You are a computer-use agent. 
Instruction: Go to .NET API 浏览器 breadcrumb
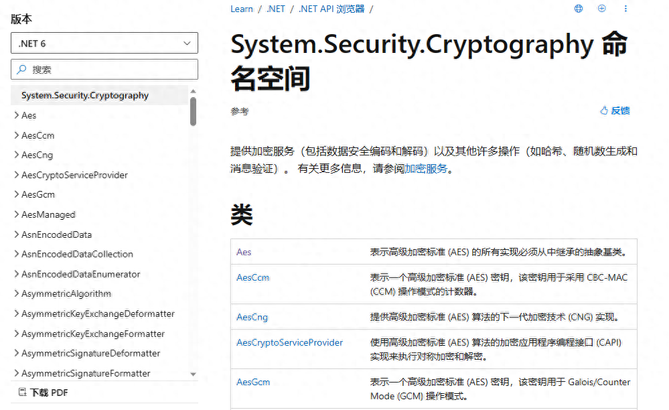(331, 9)
